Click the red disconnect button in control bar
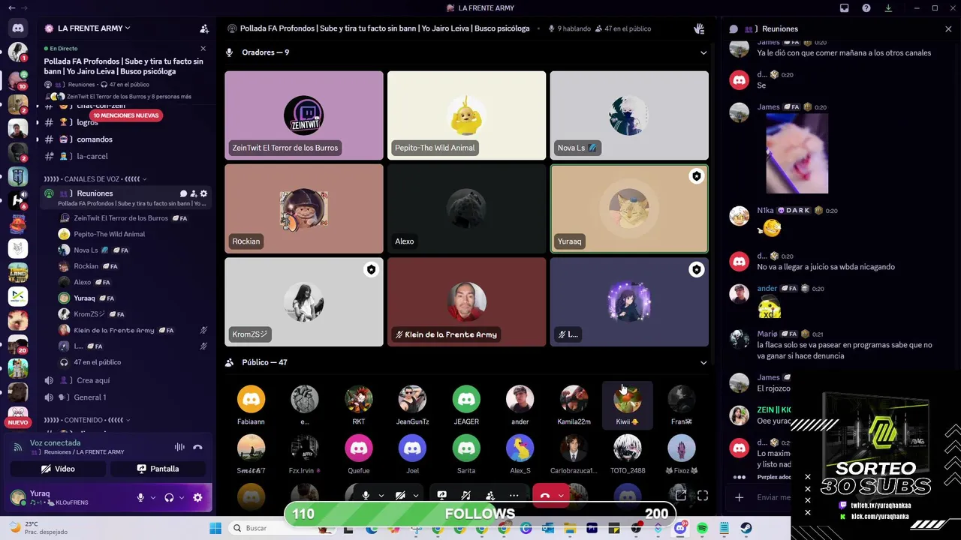This screenshot has height=540, width=961. pyautogui.click(x=545, y=496)
